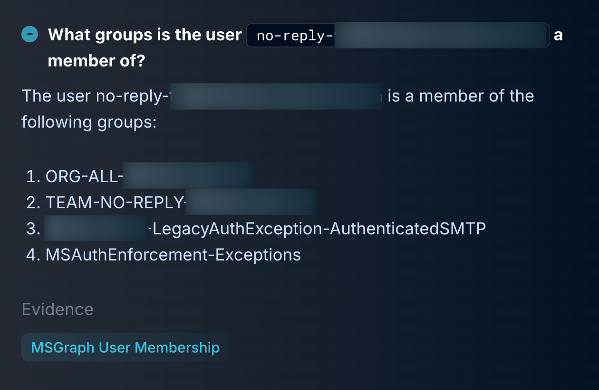The image size is (599, 390).
Task: Click list number 2 beside TEAM-NO-REPLY
Action: [x=33, y=203]
